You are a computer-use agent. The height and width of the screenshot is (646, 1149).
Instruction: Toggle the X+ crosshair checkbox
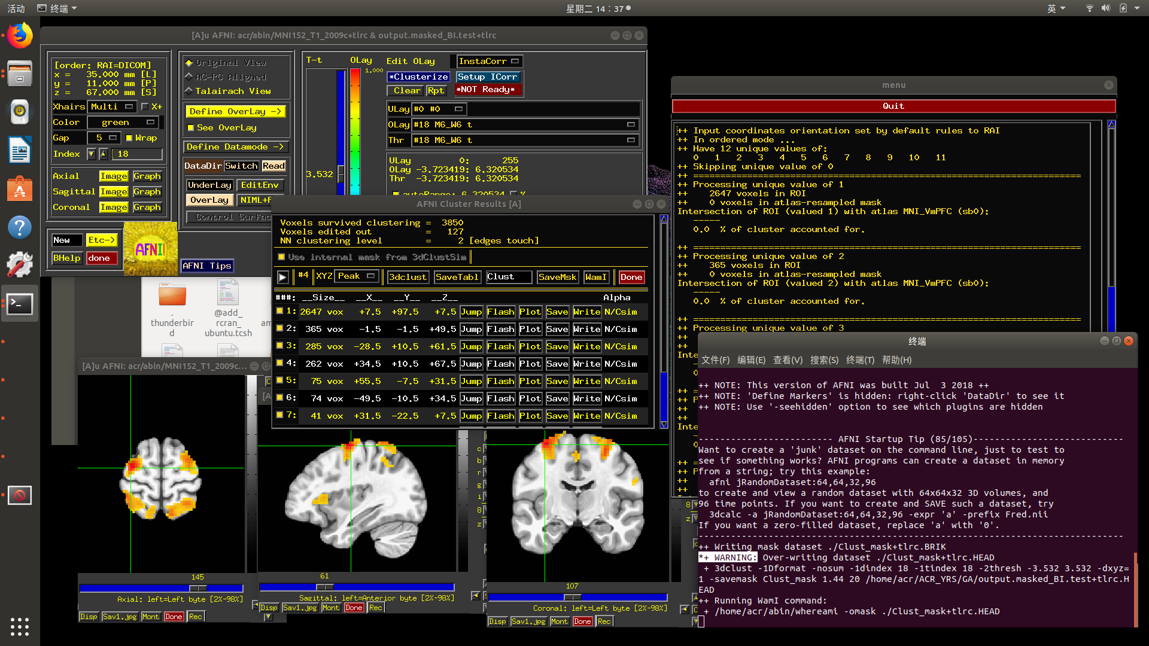click(x=145, y=106)
